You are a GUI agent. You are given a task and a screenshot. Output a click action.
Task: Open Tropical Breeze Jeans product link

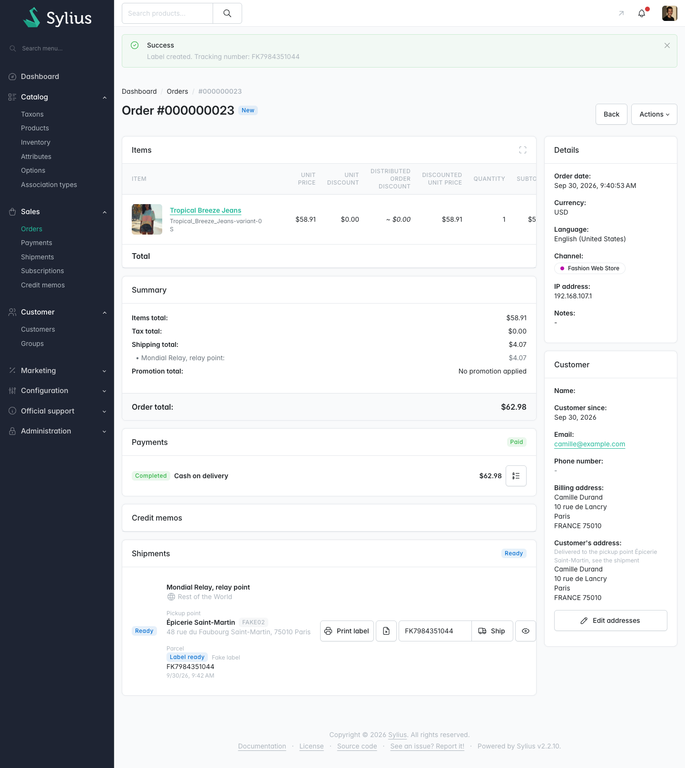pyautogui.click(x=205, y=210)
